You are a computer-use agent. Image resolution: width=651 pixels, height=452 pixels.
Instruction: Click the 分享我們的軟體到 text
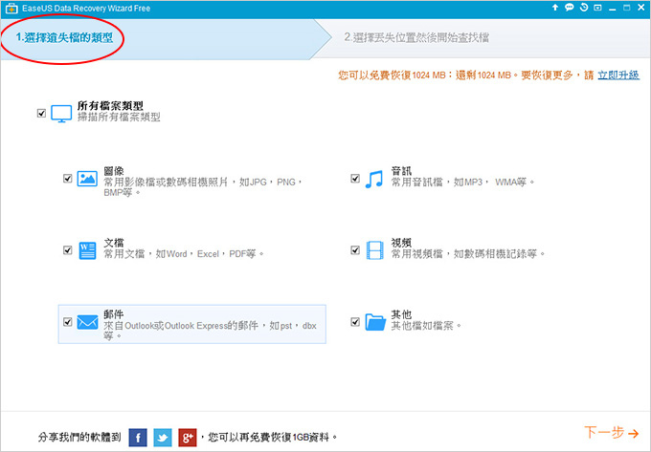pos(79,438)
